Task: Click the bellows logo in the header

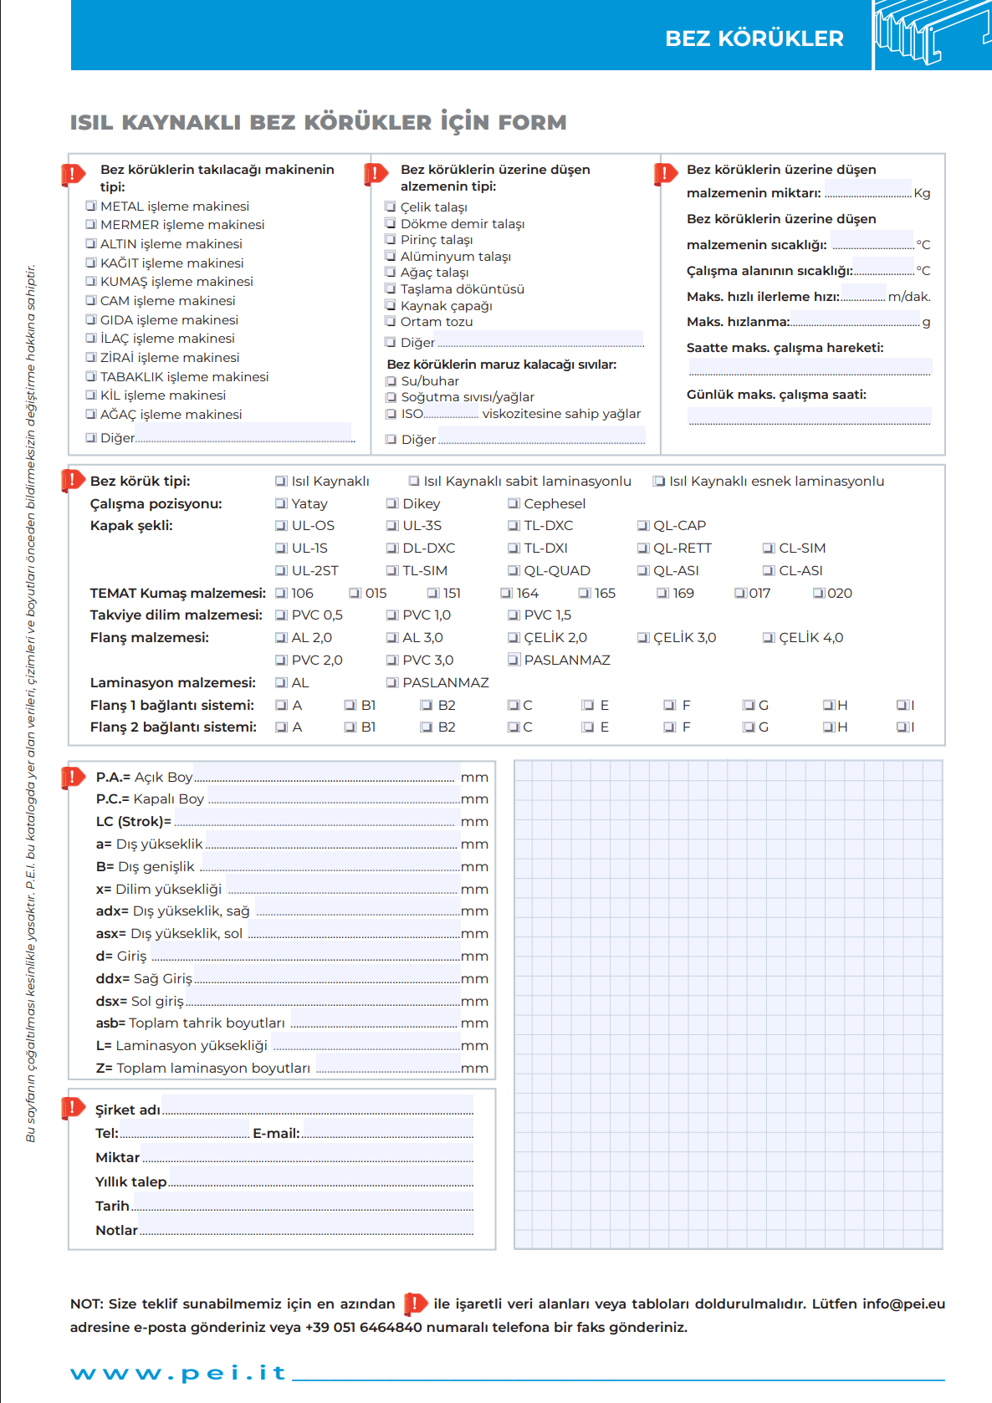Action: (932, 35)
